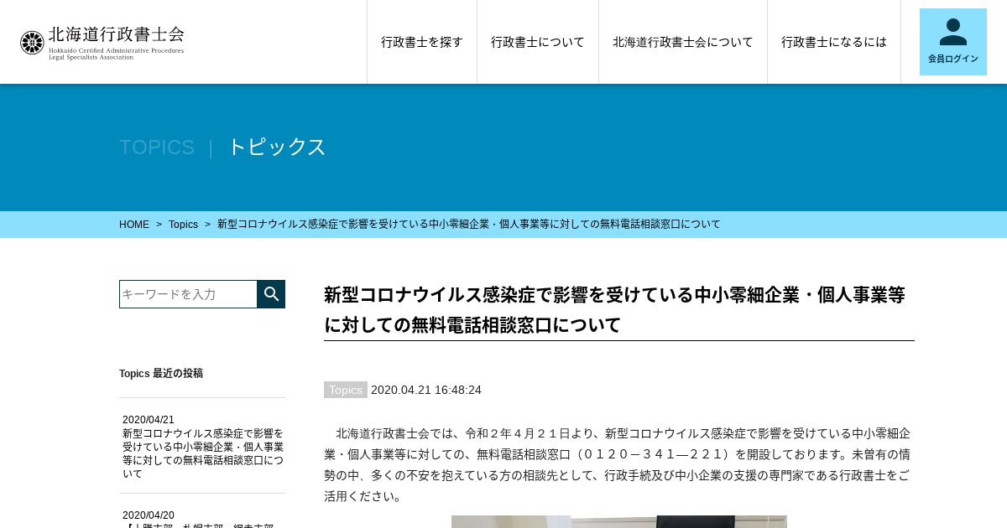
Task: Click the magnifier search button
Action: pos(271,294)
